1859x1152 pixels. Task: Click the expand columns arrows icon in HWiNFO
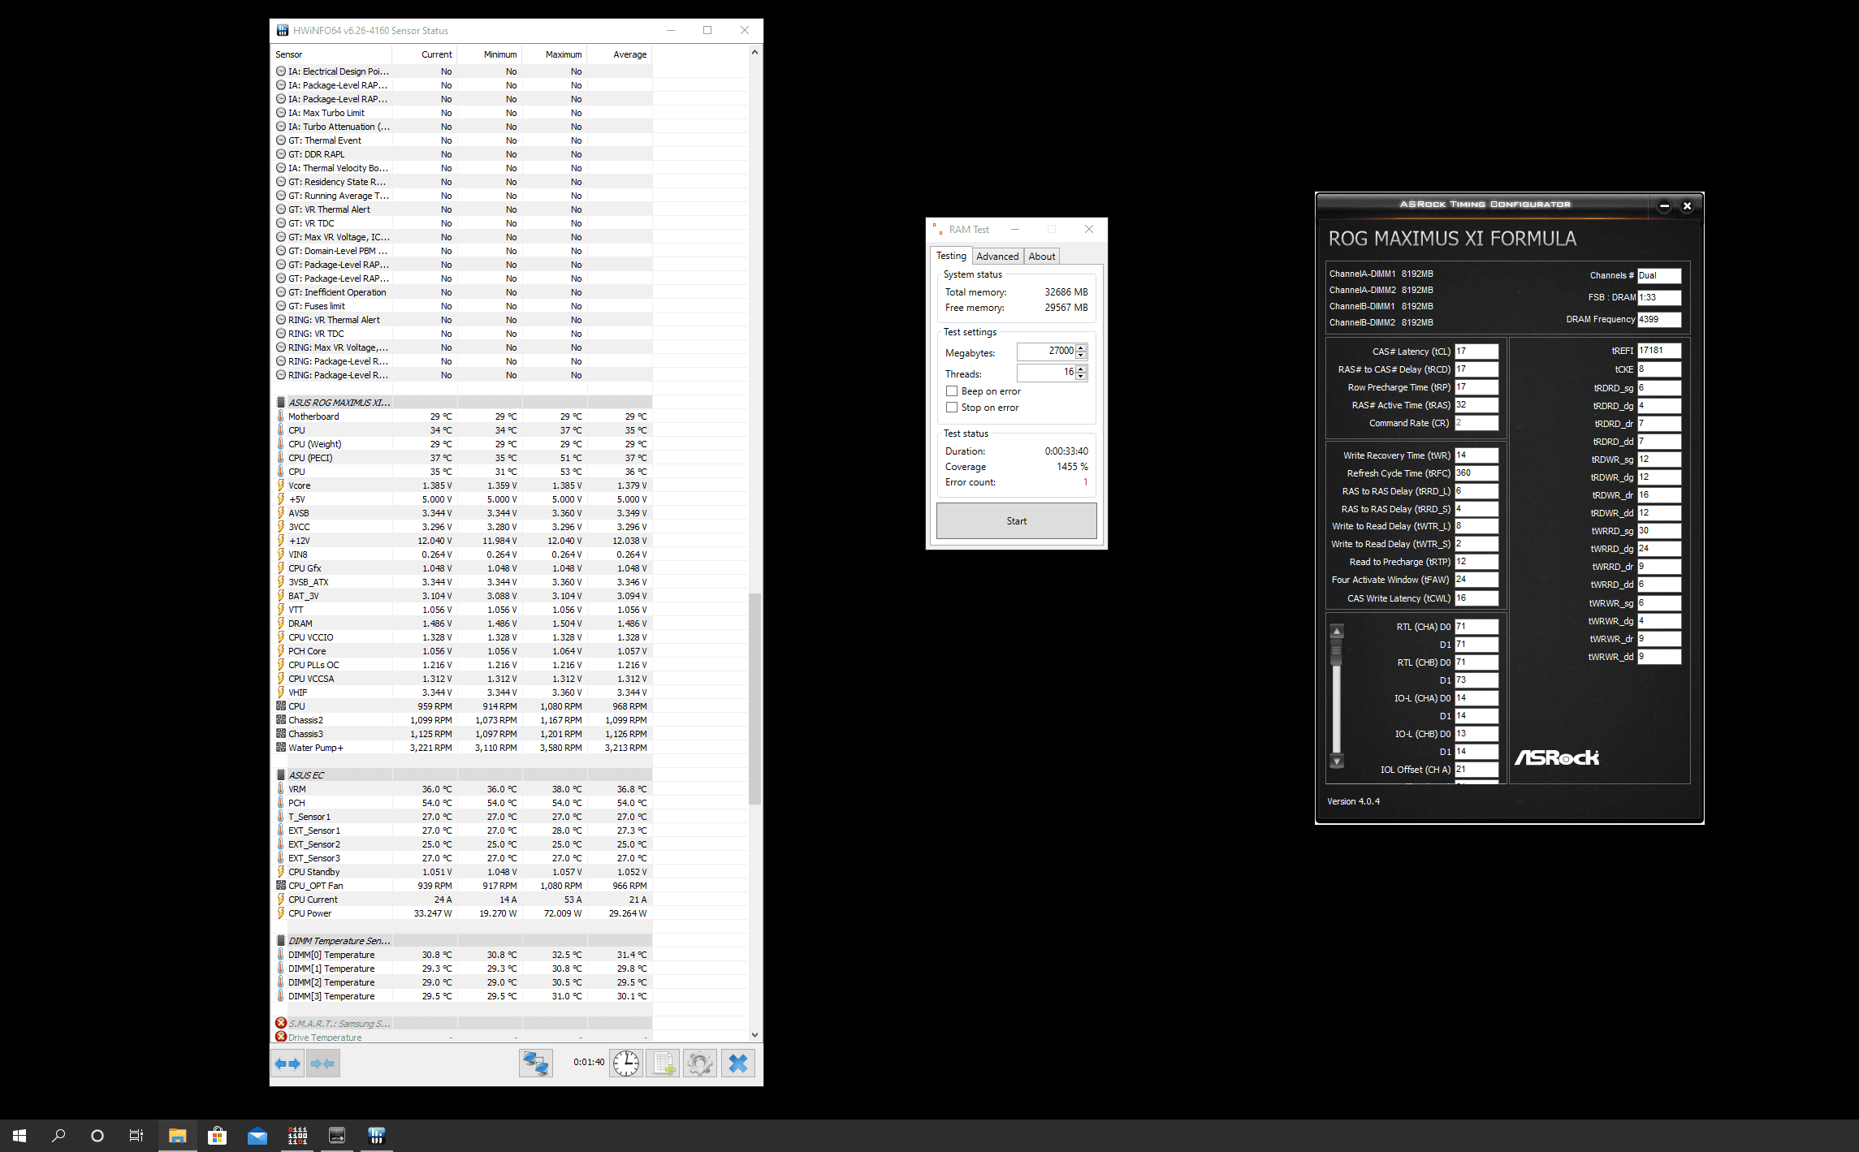287,1064
